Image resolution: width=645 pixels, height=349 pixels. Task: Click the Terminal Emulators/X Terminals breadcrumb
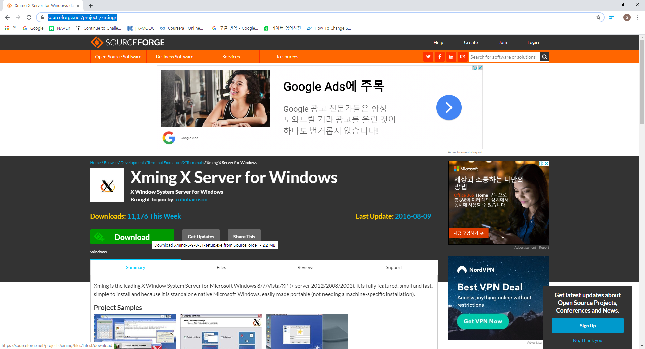(175, 163)
